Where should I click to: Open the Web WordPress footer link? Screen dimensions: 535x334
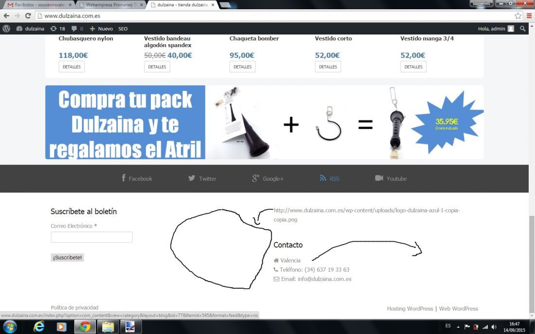coord(458,308)
